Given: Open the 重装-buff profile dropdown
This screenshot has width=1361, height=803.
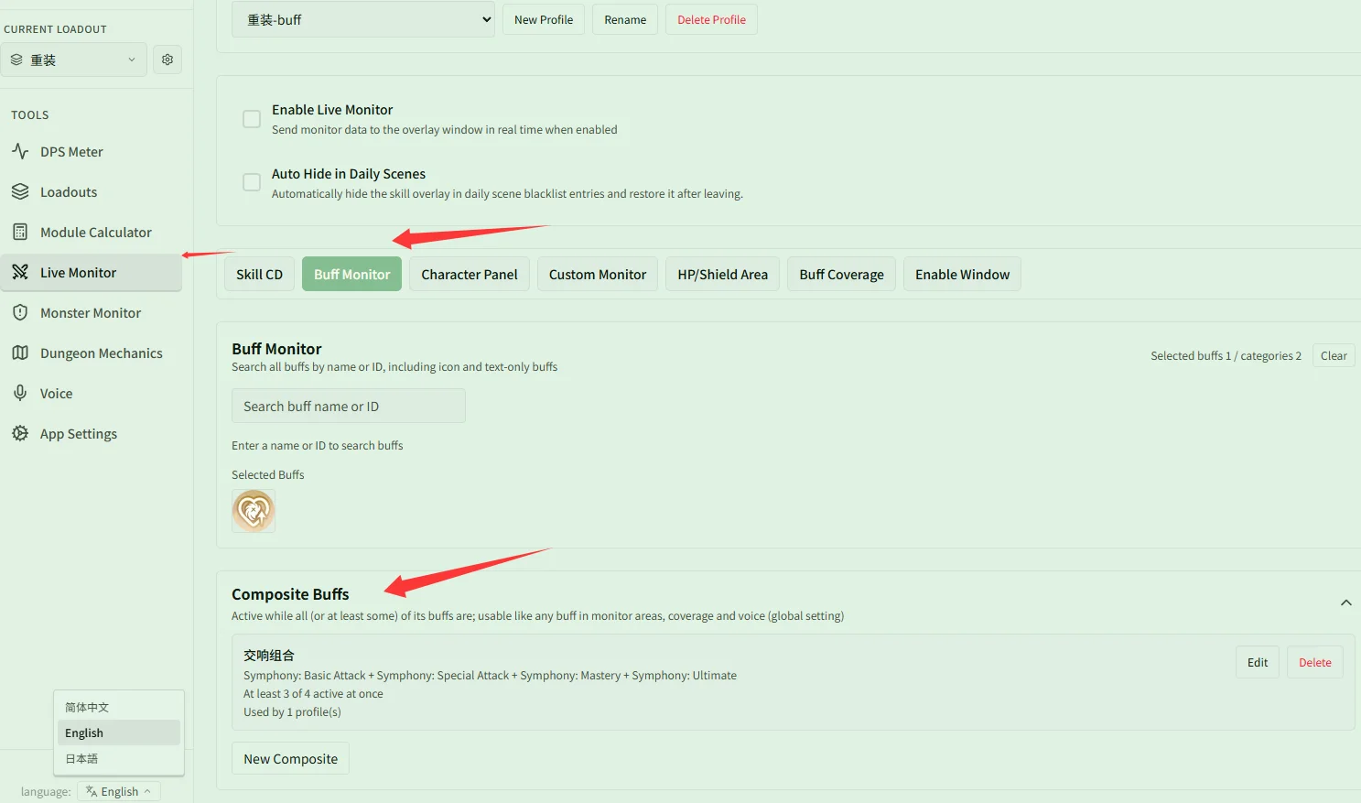Looking at the screenshot, I should [x=363, y=19].
